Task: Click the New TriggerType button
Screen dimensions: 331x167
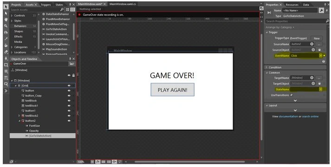Action: 317,38
